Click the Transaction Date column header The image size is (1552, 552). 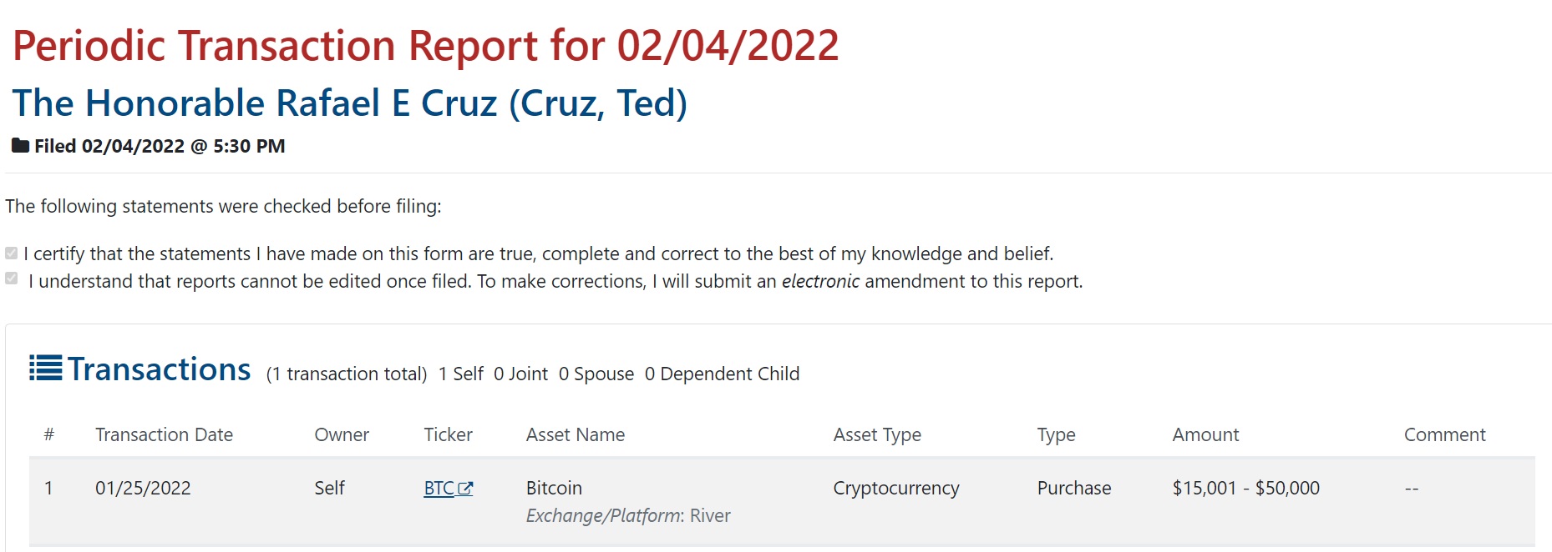click(x=164, y=434)
